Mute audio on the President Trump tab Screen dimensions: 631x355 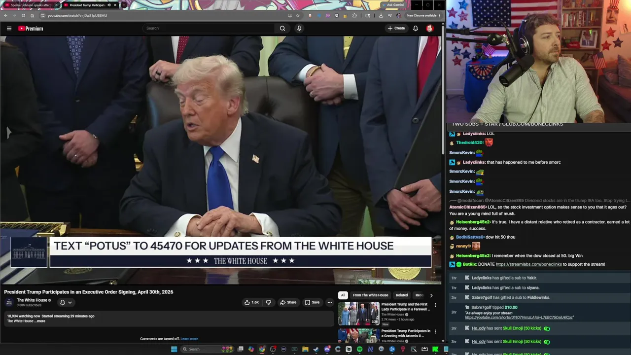(109, 5)
